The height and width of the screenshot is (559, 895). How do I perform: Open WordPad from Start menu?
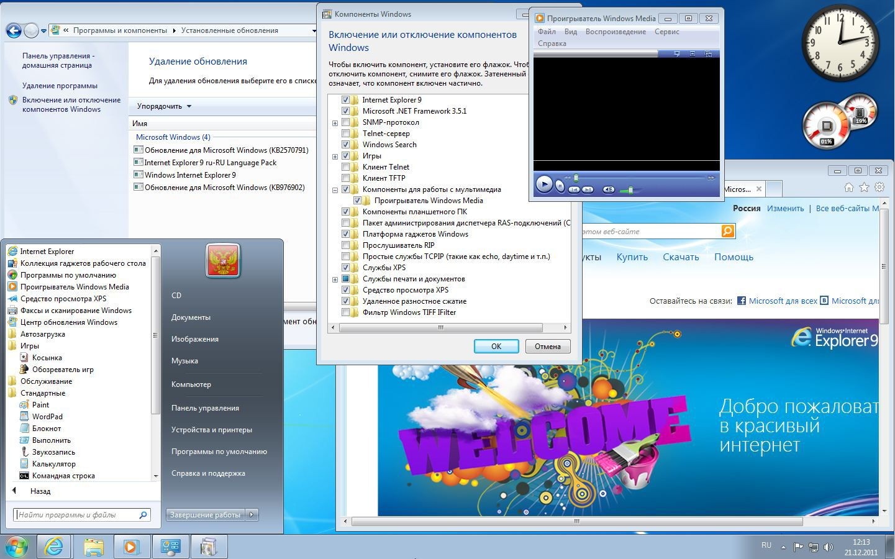coord(47,416)
